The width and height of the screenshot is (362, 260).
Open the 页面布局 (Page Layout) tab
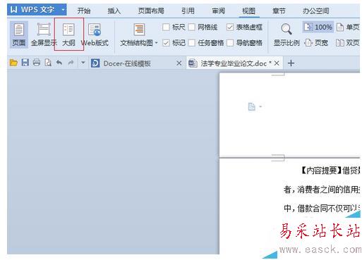pos(151,11)
